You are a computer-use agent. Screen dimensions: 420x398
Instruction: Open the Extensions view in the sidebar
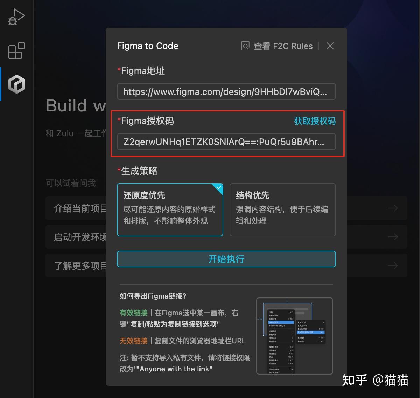(16, 51)
